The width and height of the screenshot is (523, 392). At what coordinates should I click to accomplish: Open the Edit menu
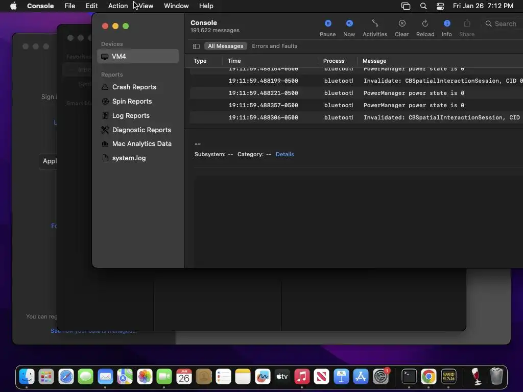point(91,6)
